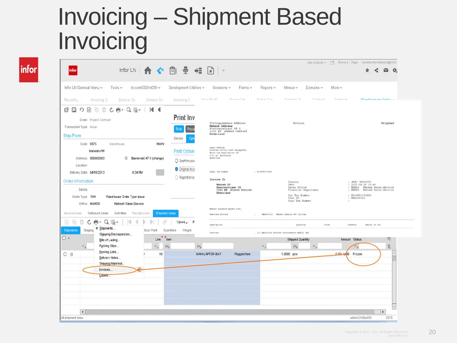The image size is (457, 343).
Task: Open the Device tab in Print Invoices
Action: (x=179, y=138)
